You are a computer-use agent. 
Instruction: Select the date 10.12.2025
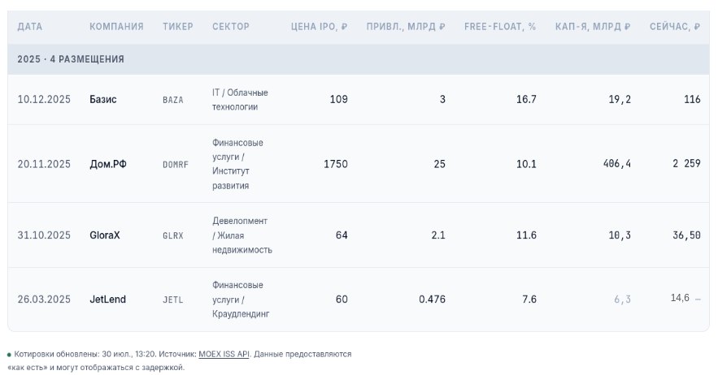[x=44, y=99]
